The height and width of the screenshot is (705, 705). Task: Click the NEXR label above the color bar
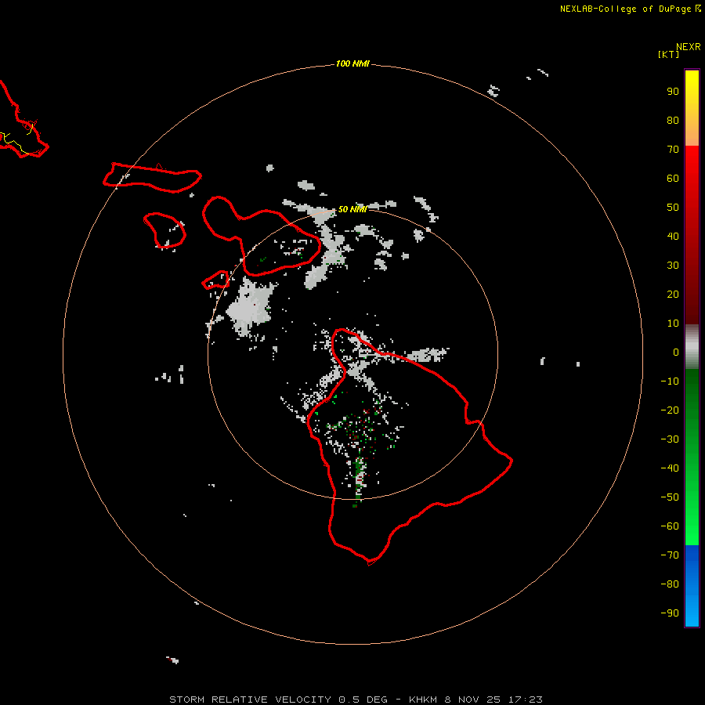(688, 47)
